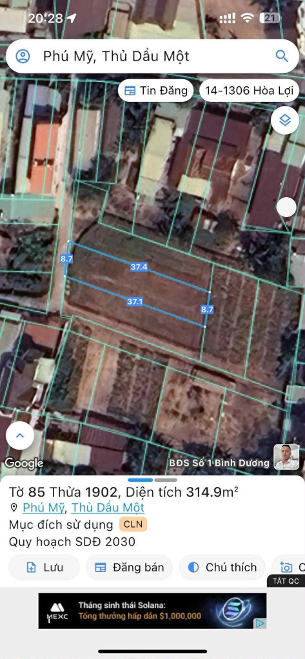Tap the Đăng bán button
The width and height of the screenshot is (305, 659).
click(129, 567)
